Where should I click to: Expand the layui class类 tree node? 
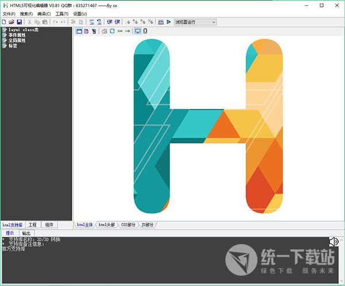pos(5,29)
